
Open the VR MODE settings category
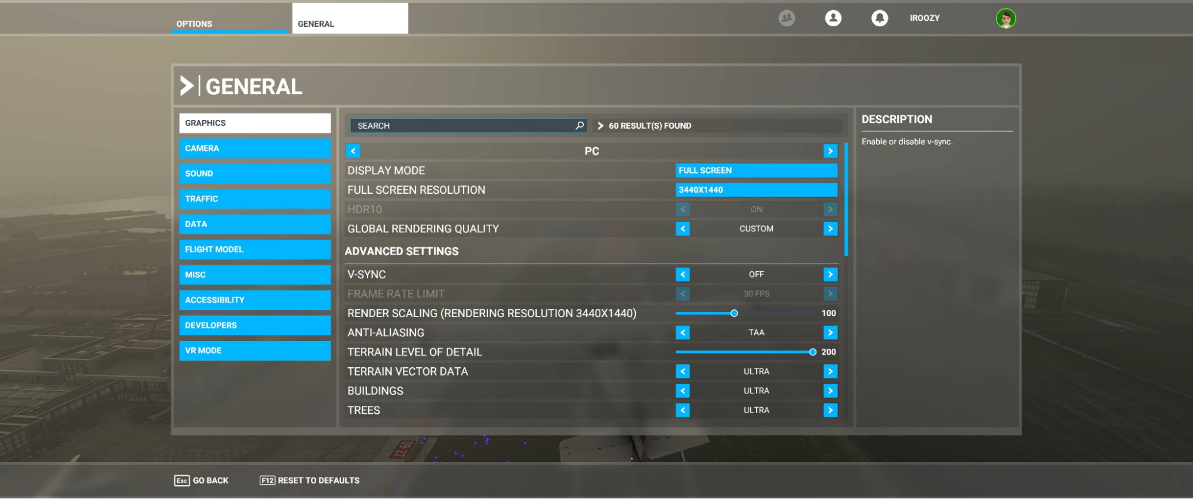click(x=255, y=351)
